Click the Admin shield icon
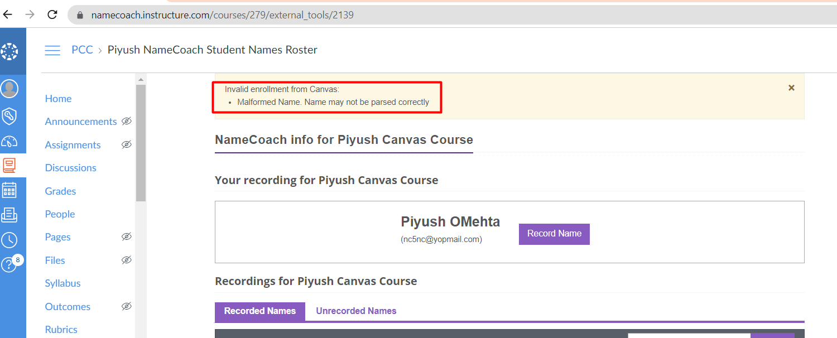The width and height of the screenshot is (837, 338). click(x=9, y=116)
